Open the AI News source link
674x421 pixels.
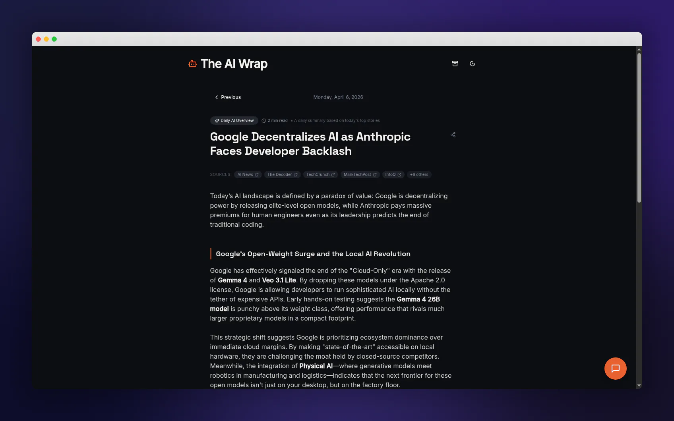[248, 175]
